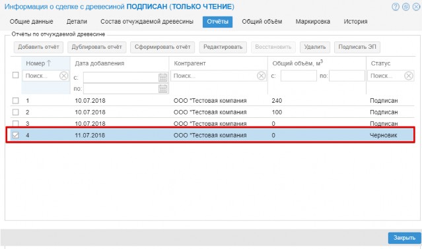Open calendar for the 'с' date filter

(162, 78)
